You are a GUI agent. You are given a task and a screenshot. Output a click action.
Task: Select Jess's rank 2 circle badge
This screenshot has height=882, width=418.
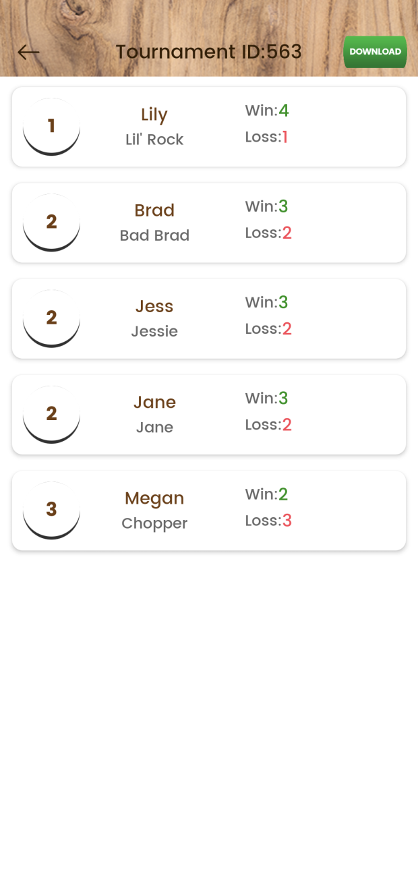coord(51,318)
